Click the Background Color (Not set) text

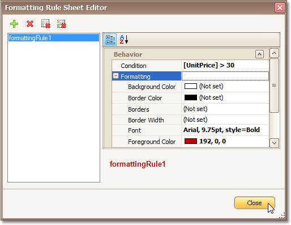point(211,86)
